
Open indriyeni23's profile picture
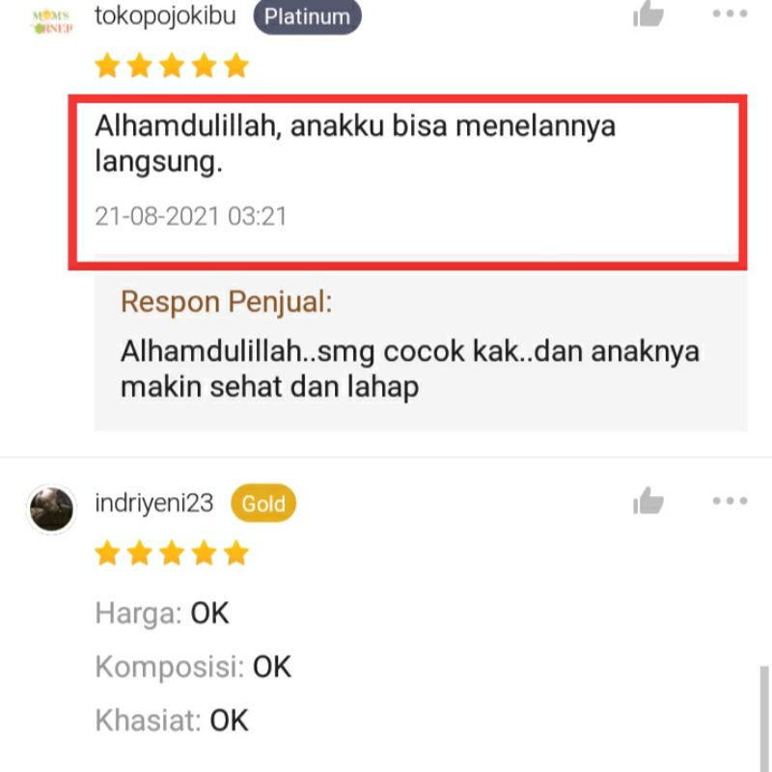pos(52,509)
